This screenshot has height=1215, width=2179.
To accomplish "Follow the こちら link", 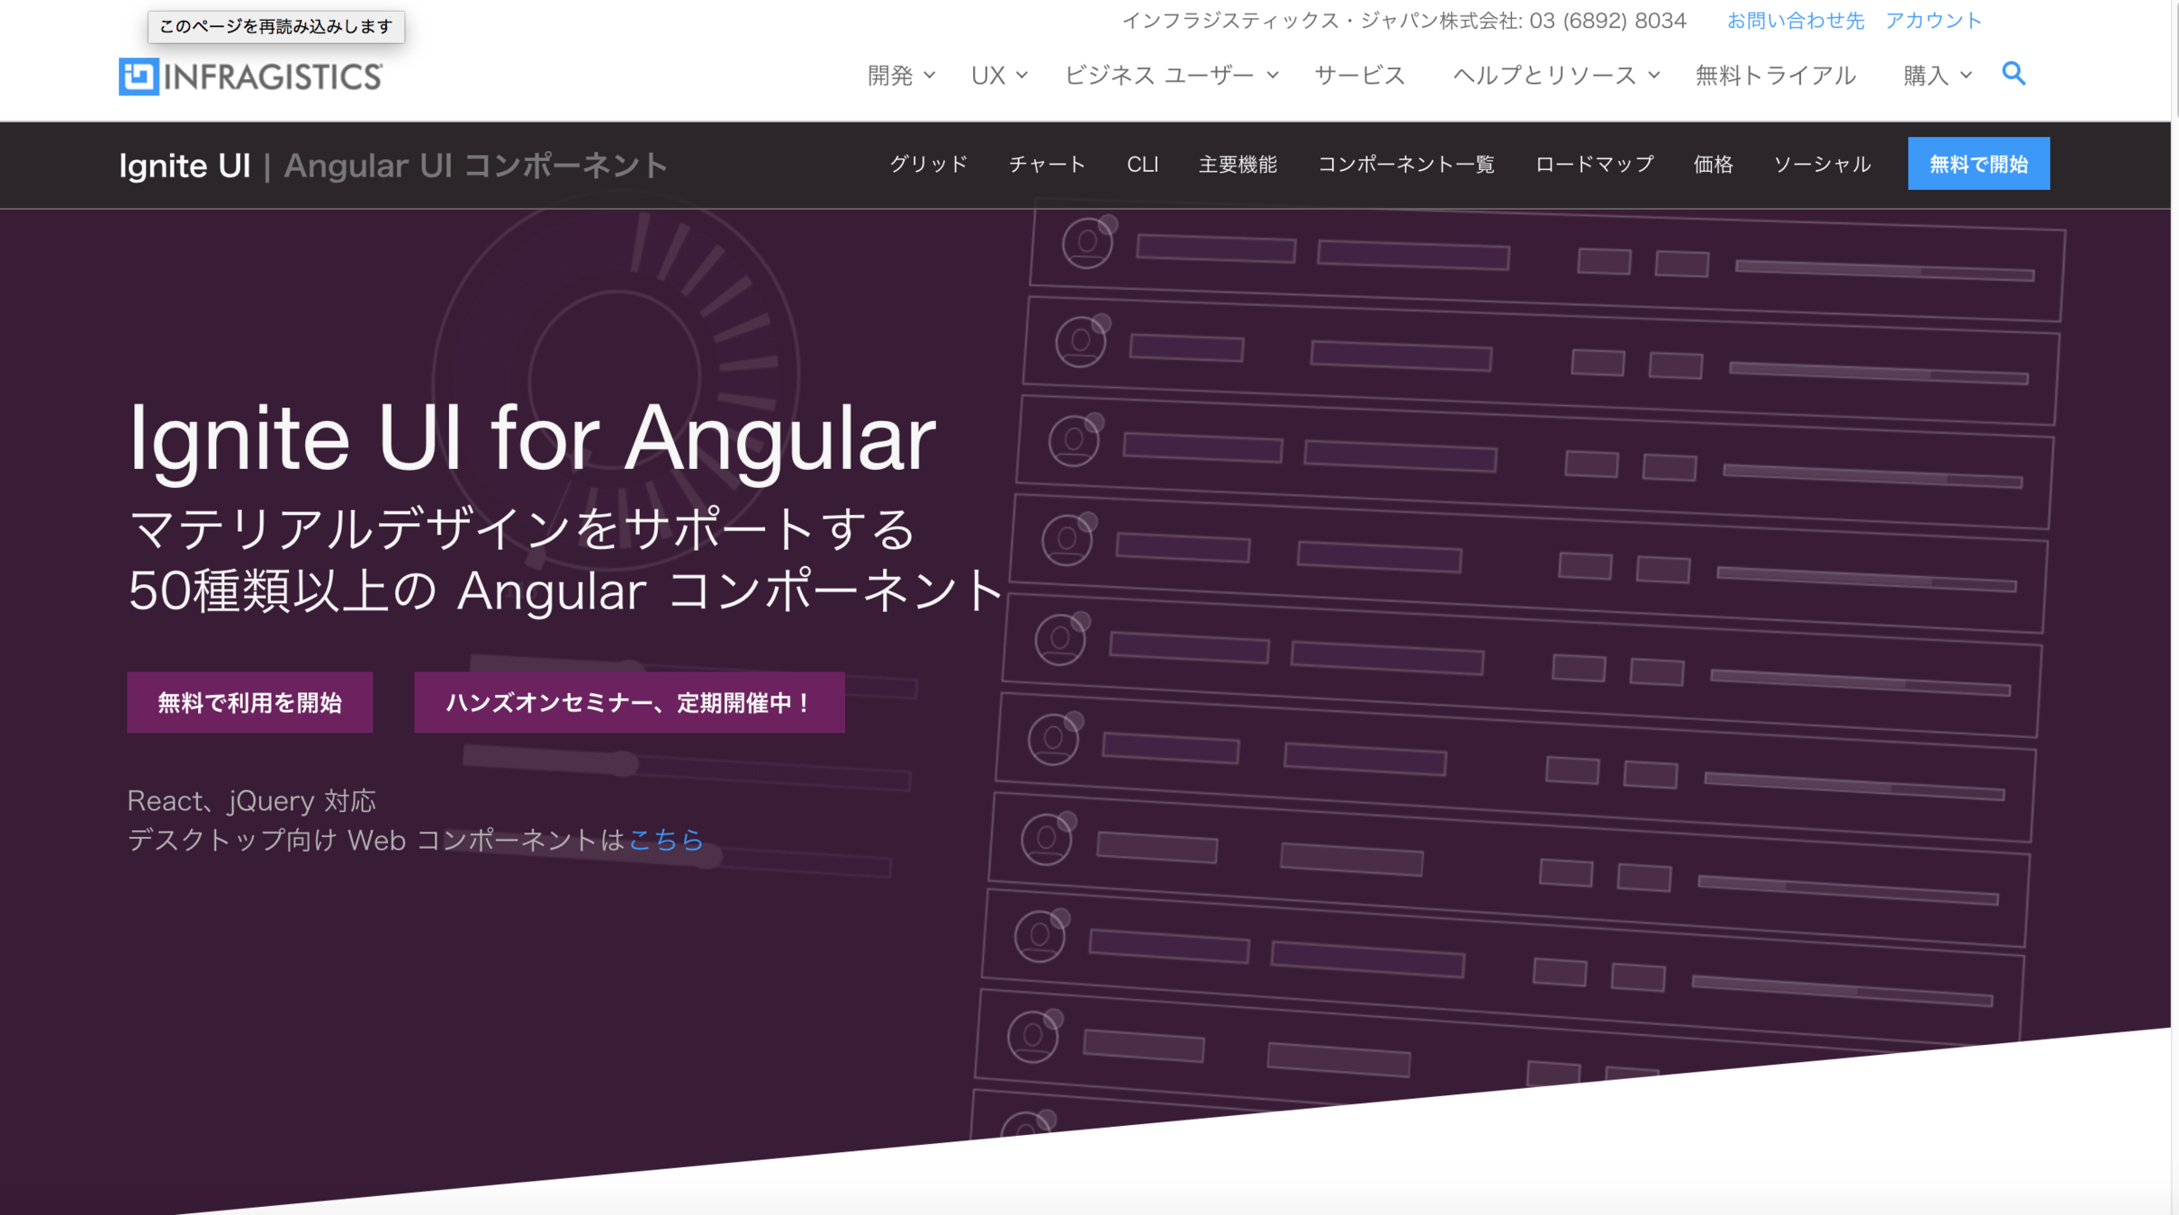I will tap(666, 840).
